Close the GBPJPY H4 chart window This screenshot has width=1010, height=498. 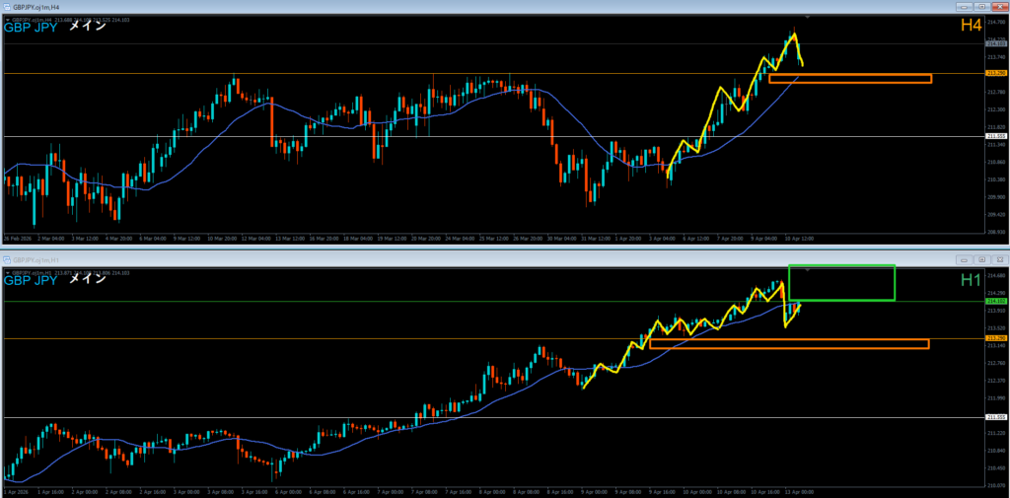998,7
